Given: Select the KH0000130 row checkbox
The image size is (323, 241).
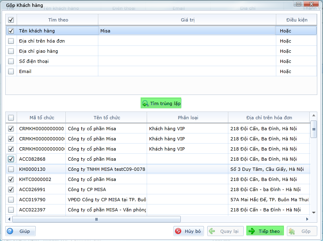Looking at the screenshot, I should [x=11, y=169].
